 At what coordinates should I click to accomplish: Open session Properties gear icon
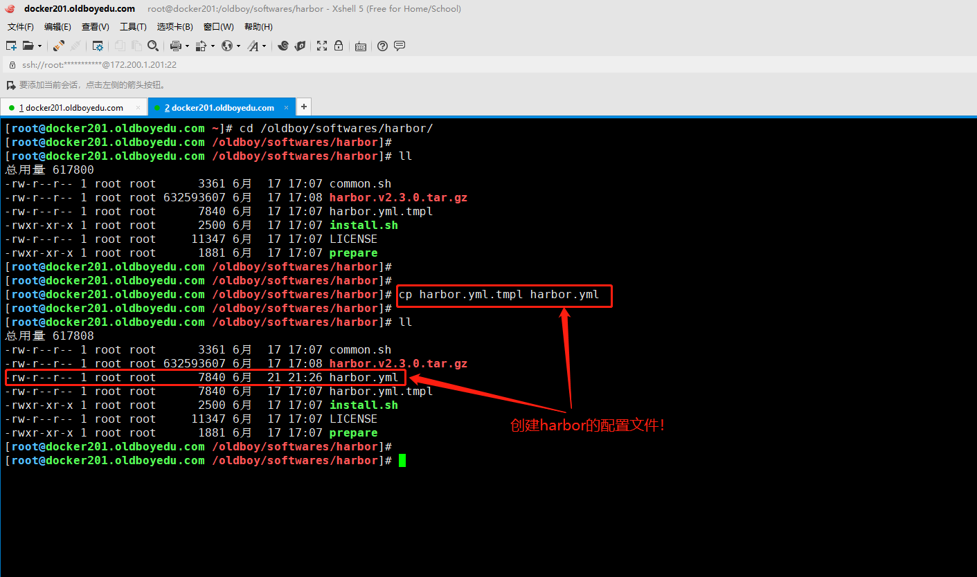[98, 46]
